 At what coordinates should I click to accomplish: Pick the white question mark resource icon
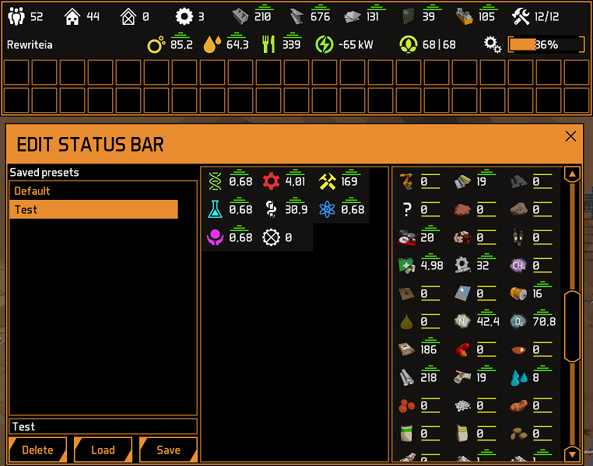click(x=407, y=209)
